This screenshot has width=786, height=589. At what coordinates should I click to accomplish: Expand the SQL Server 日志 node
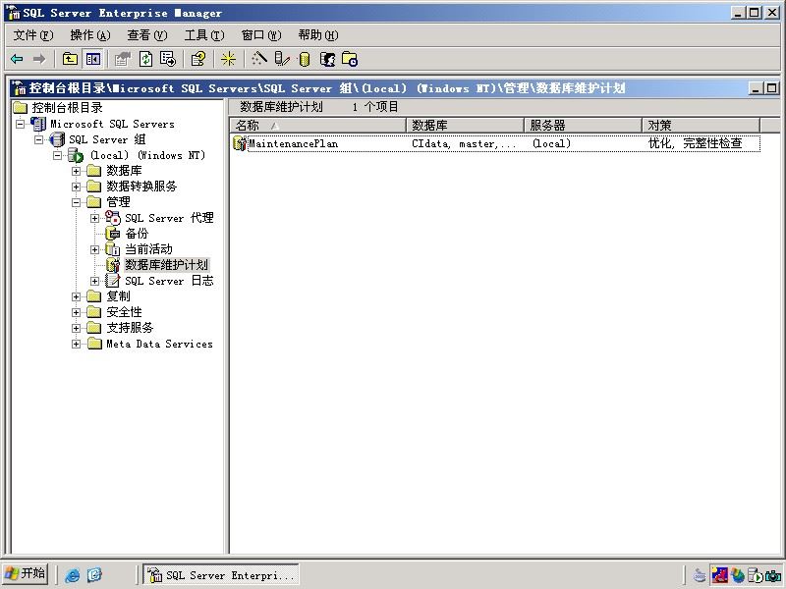tap(94, 281)
